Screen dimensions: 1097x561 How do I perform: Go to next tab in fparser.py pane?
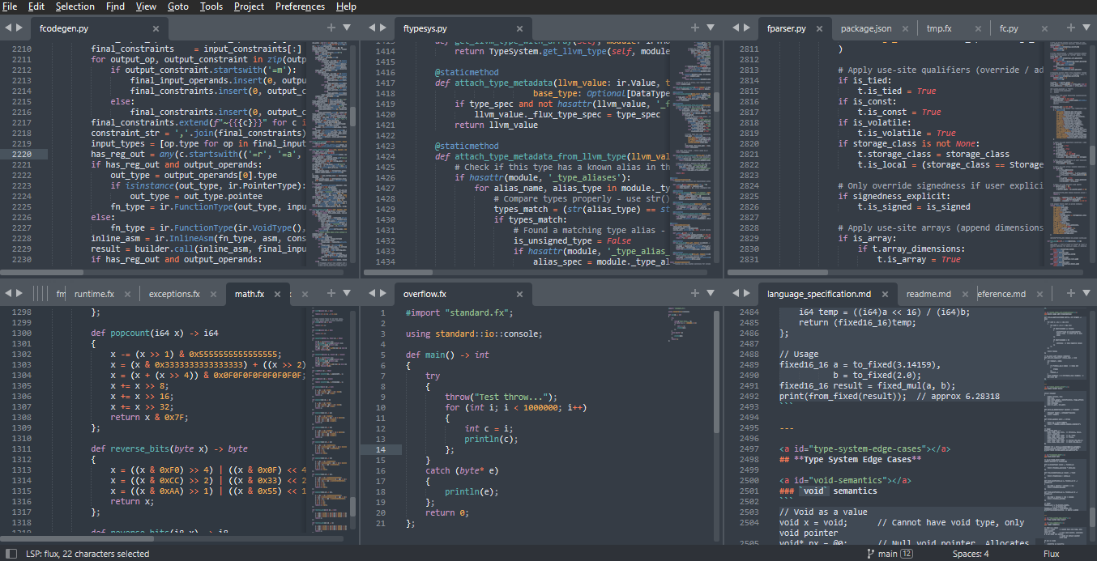coord(747,28)
